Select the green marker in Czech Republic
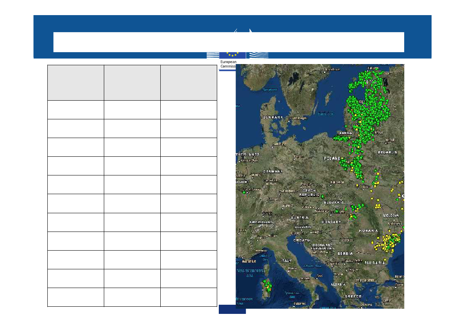 322,196
